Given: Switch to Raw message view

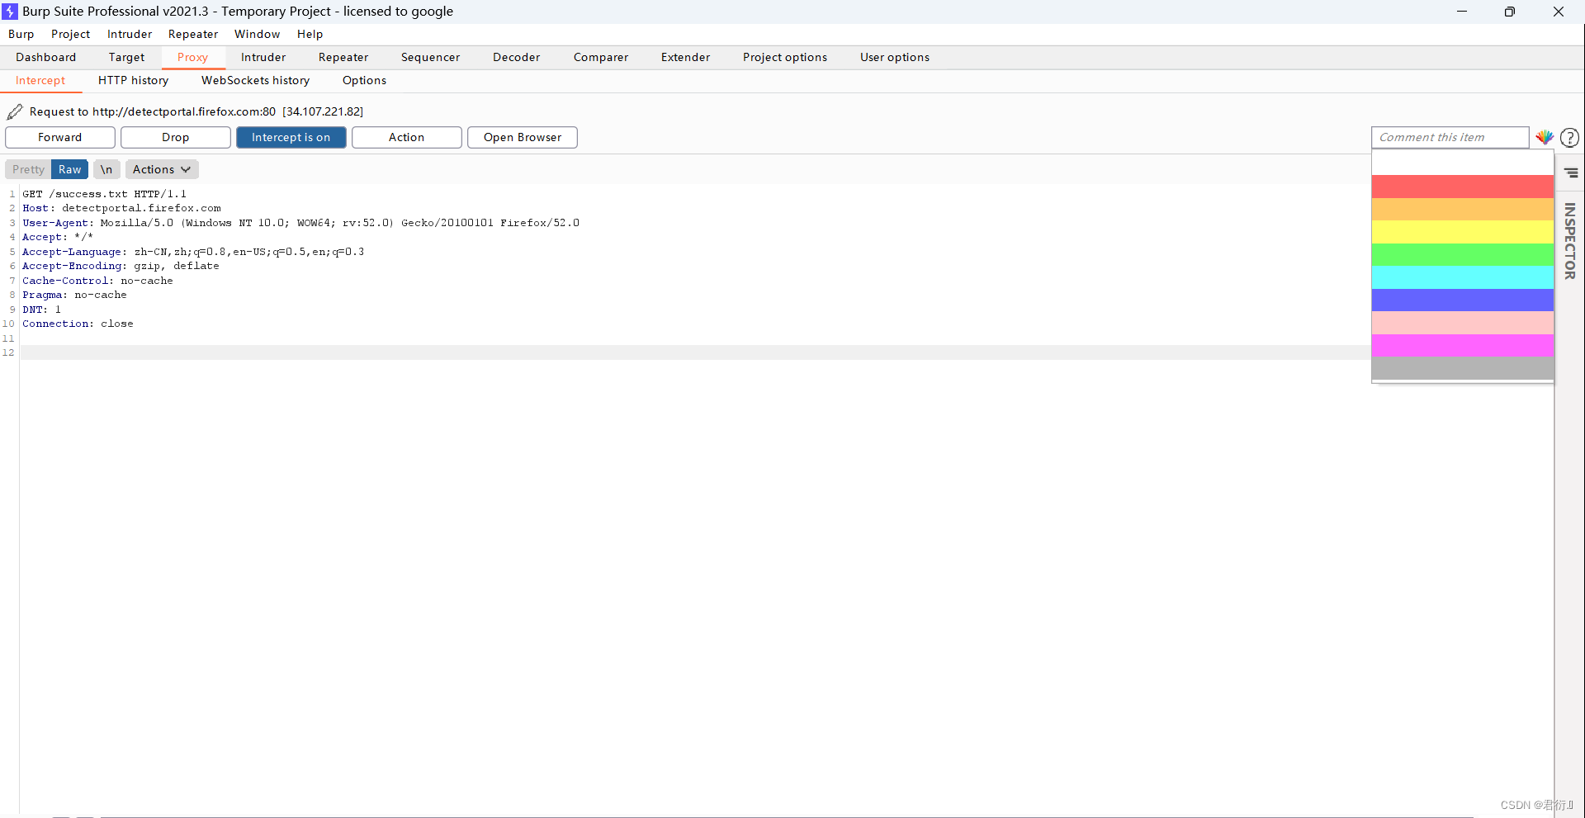Looking at the screenshot, I should (69, 169).
